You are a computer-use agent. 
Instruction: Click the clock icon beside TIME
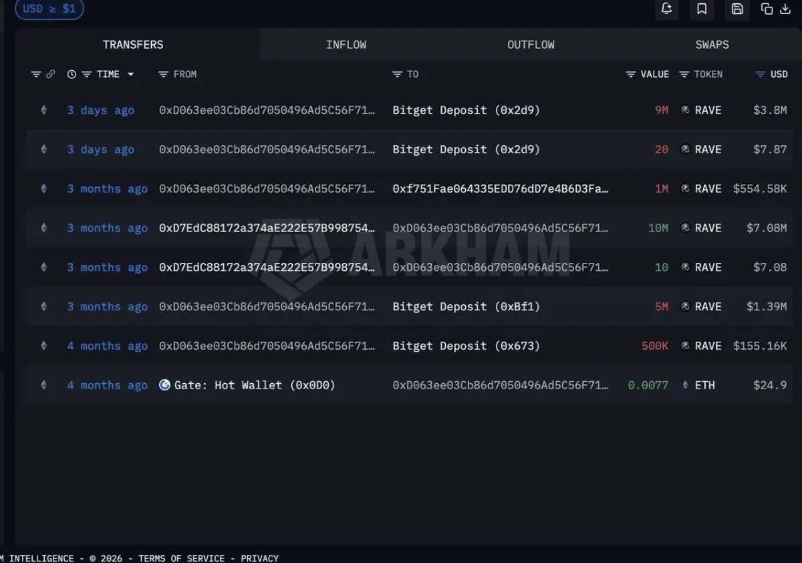point(72,74)
